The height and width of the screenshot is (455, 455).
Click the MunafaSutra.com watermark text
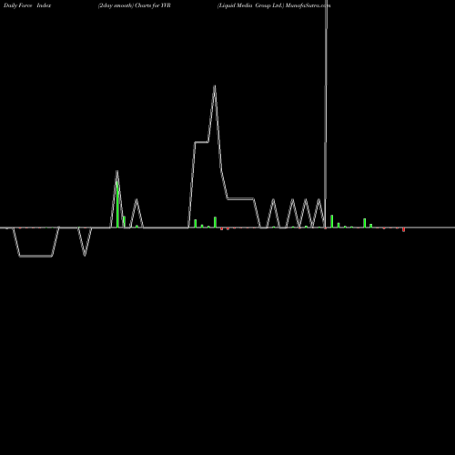(x=308, y=5)
